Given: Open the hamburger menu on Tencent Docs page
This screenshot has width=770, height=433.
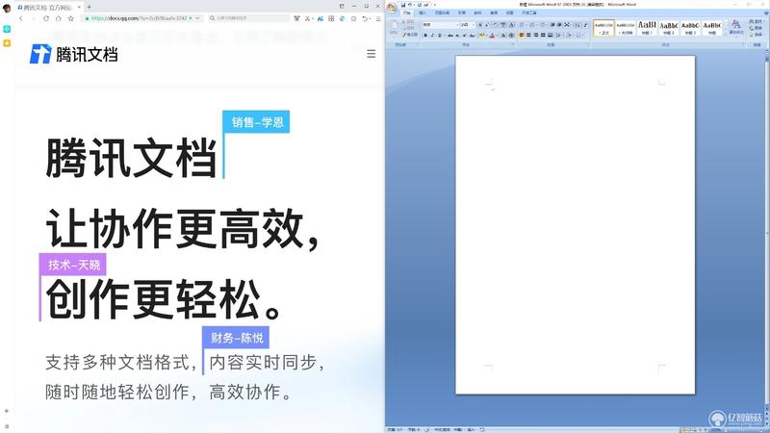Looking at the screenshot, I should click(371, 54).
